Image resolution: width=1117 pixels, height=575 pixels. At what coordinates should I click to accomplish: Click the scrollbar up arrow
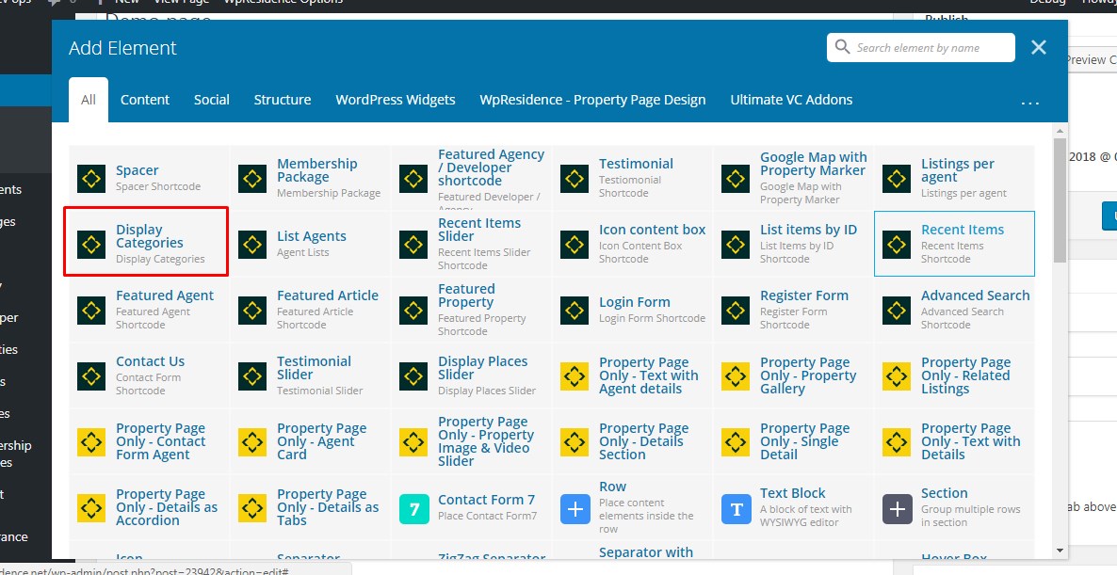click(x=1060, y=132)
